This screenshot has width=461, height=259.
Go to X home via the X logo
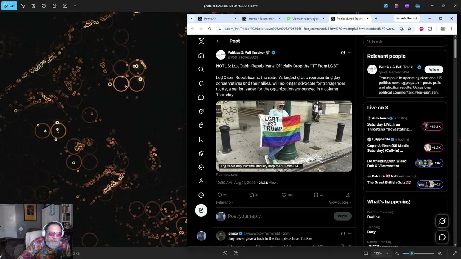[201, 41]
